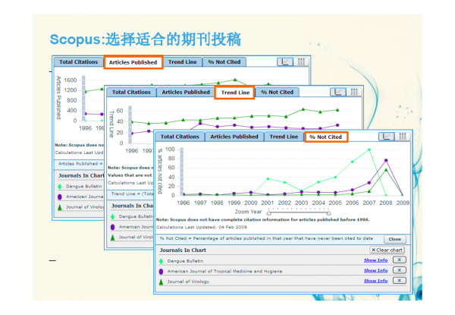Click purple circle marker for American Journal, front window

point(161,272)
